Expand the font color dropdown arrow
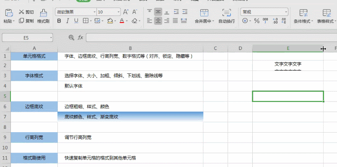Image resolution: width=337 pixels, height=167 pixels. click(x=127, y=21)
